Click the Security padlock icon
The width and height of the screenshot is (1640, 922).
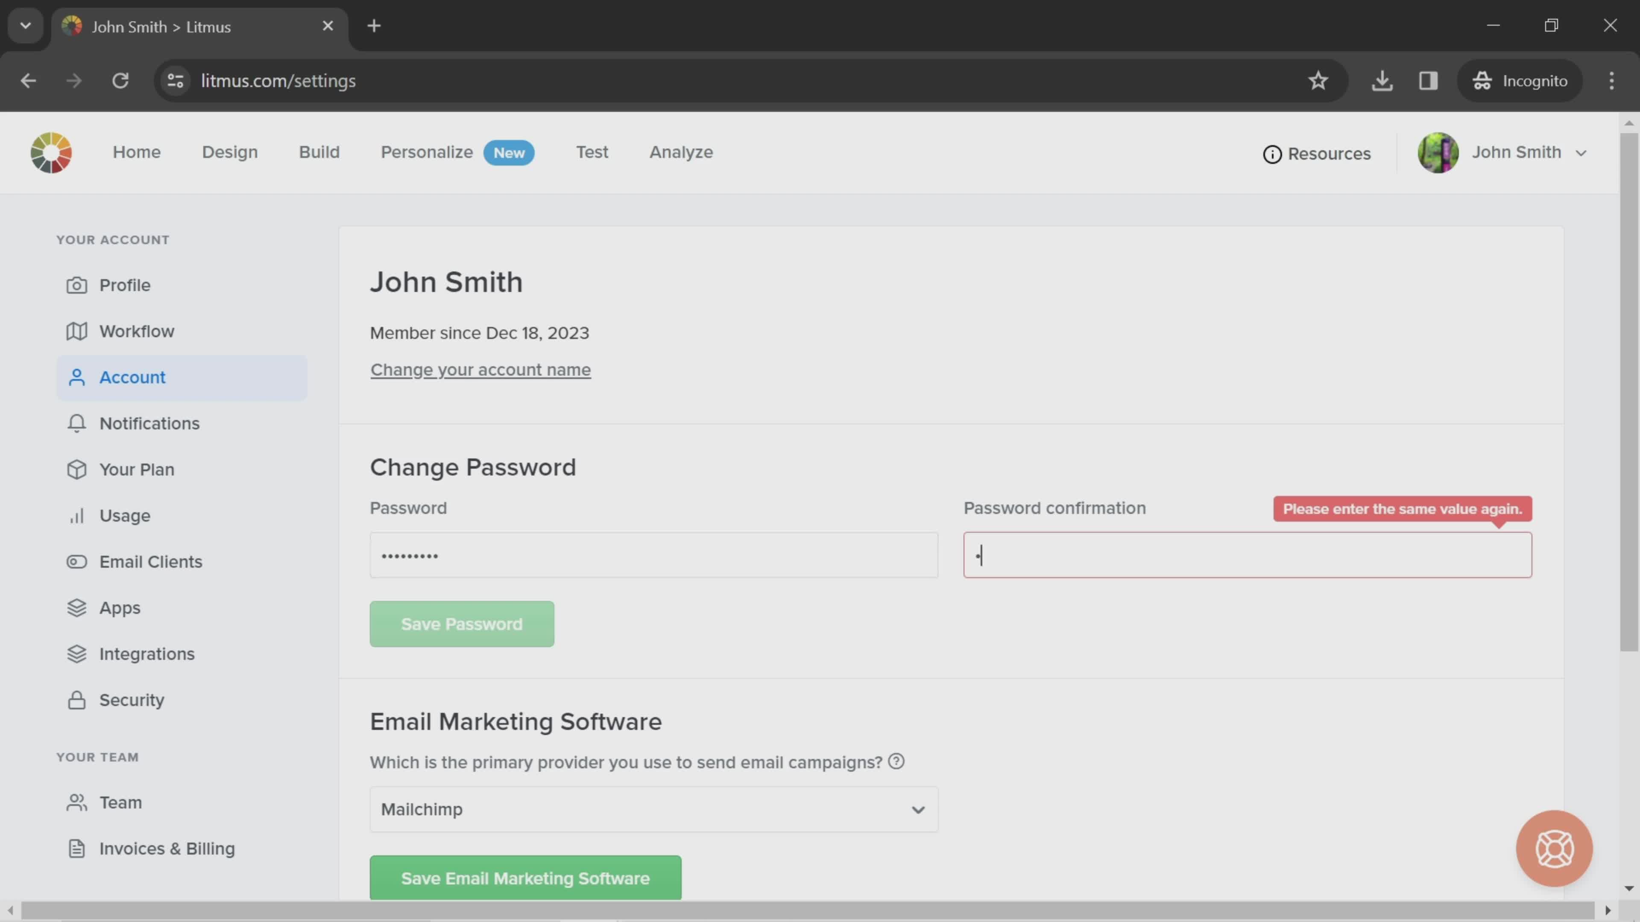(76, 699)
